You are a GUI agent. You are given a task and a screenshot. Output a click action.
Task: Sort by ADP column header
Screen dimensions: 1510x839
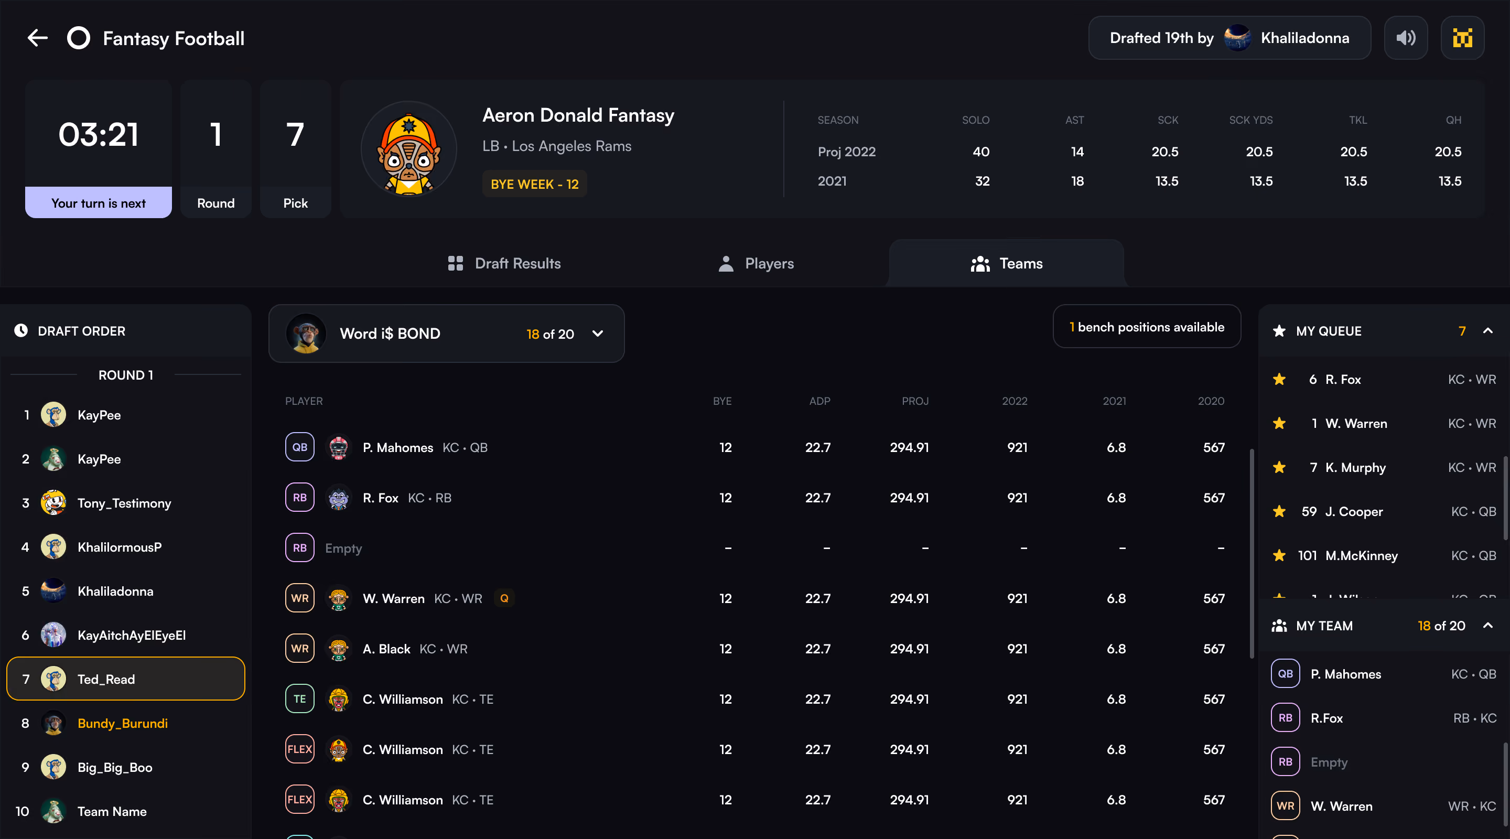(819, 401)
